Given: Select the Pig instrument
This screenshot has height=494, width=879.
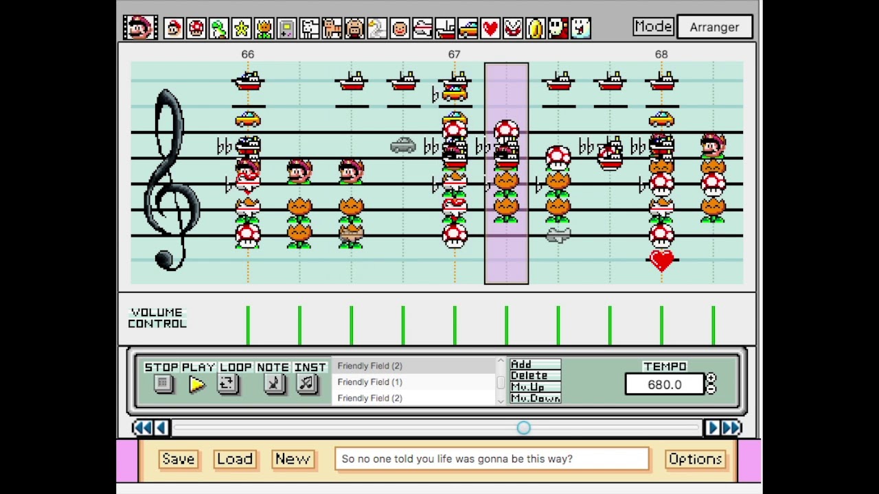Looking at the screenshot, I should point(354,28).
